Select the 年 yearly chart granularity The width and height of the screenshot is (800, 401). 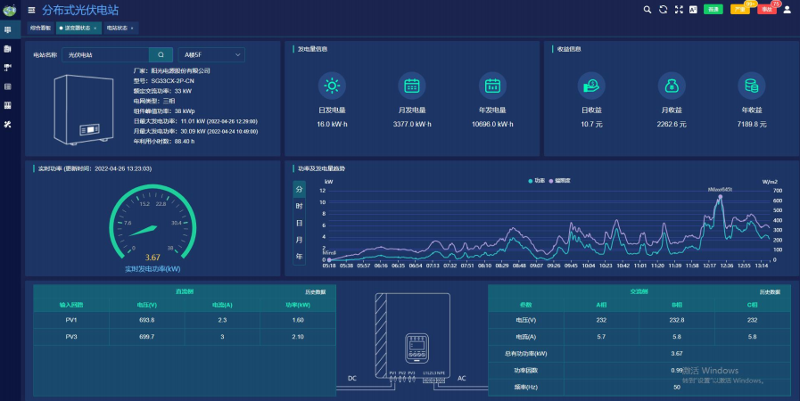click(300, 257)
